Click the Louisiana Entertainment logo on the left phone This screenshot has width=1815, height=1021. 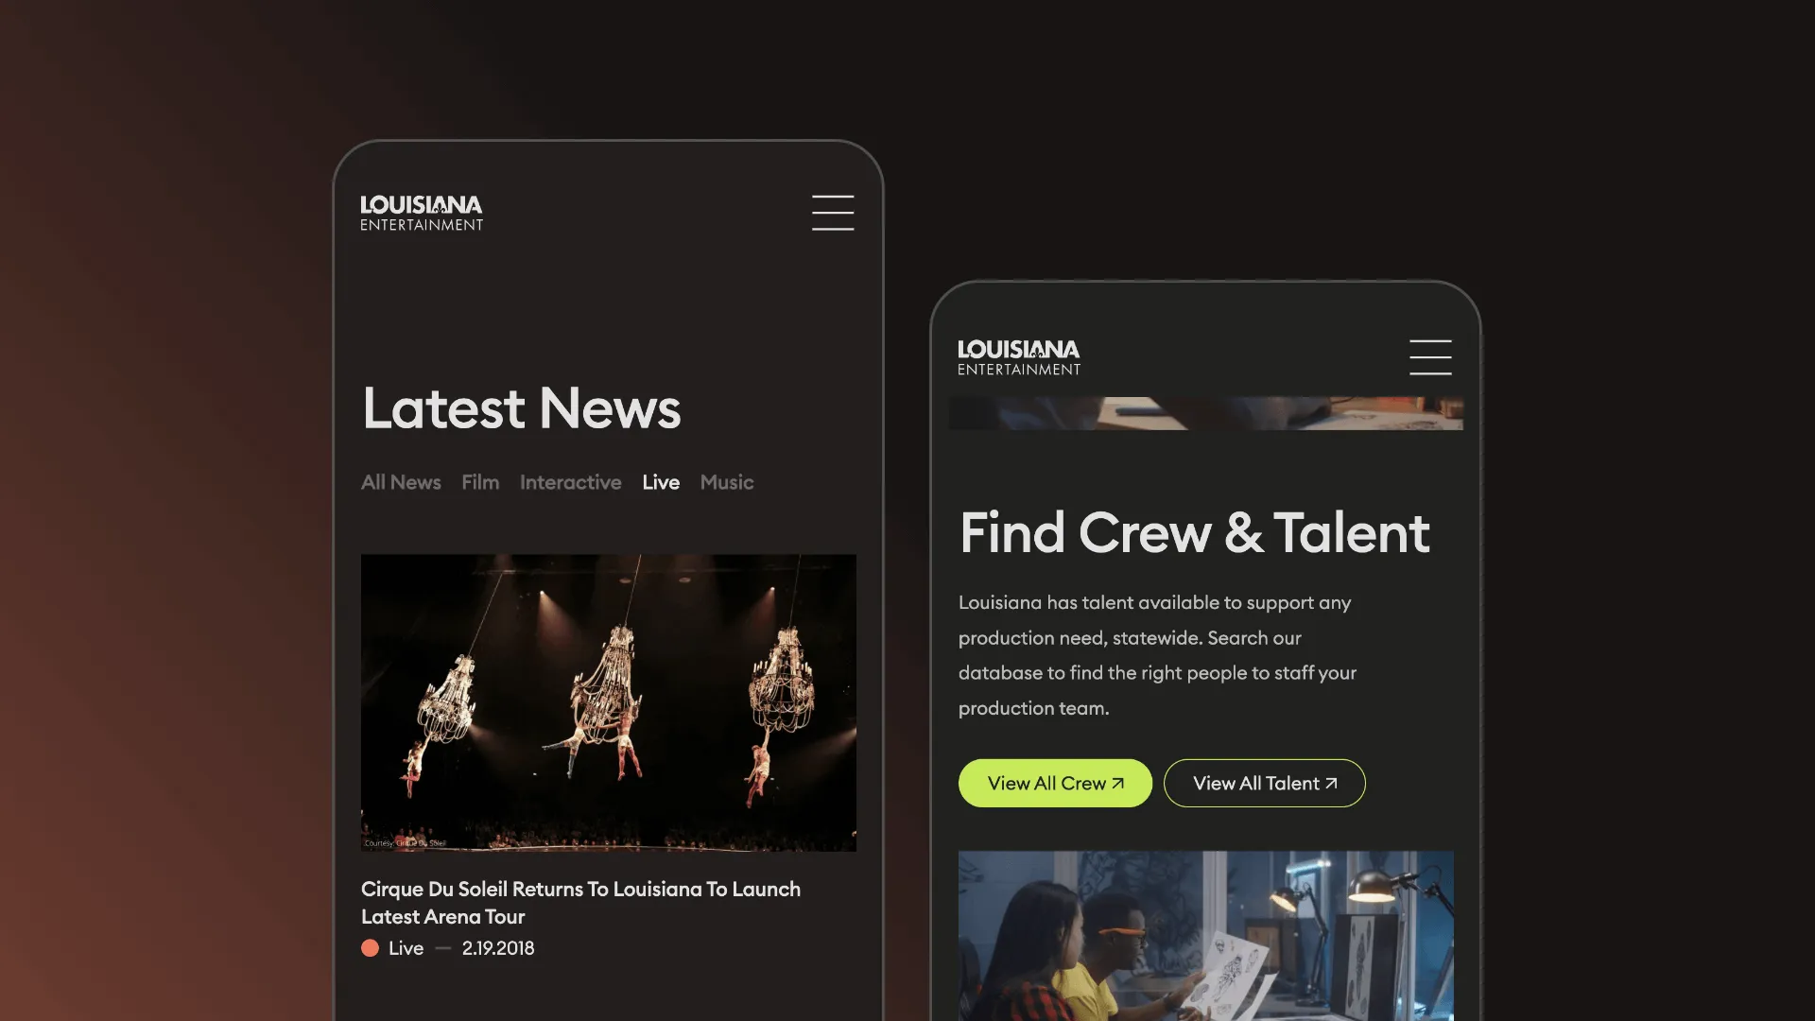[x=422, y=212]
